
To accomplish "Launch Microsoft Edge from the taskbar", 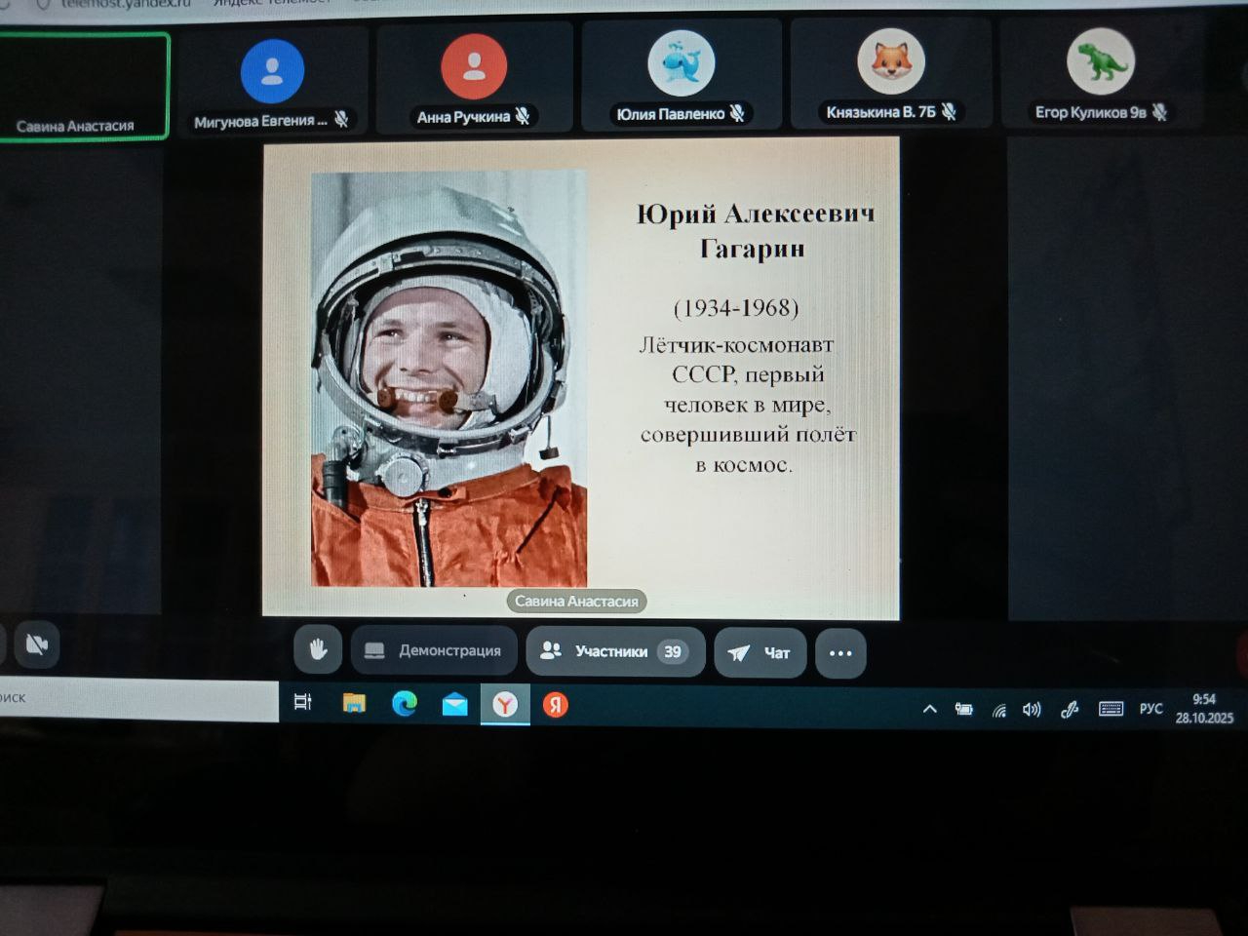I will tap(405, 704).
